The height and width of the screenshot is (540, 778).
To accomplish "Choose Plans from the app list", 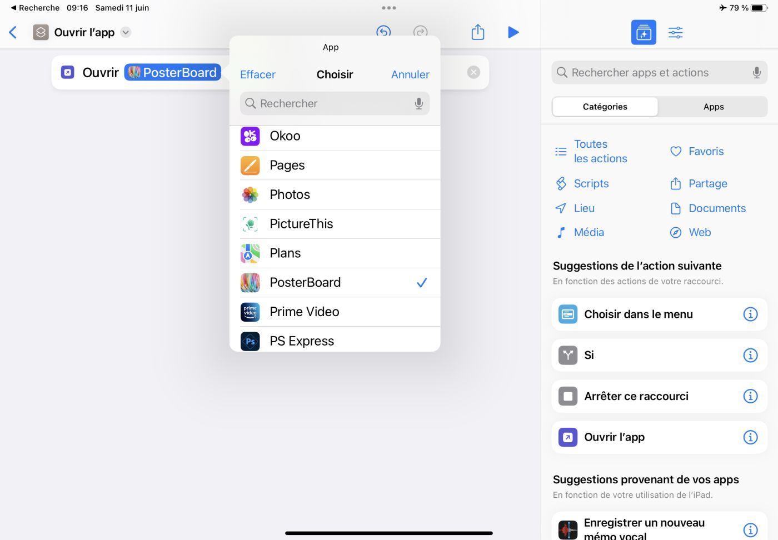I will (335, 253).
